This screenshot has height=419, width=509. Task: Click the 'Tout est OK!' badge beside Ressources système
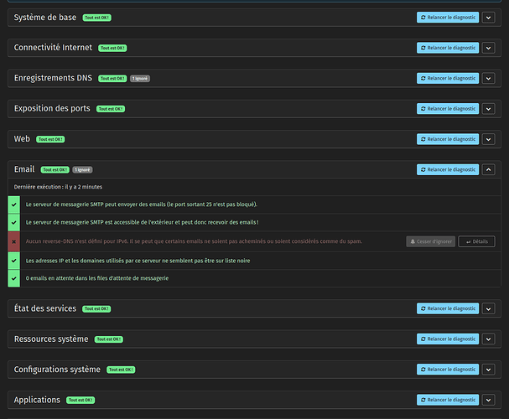point(109,339)
